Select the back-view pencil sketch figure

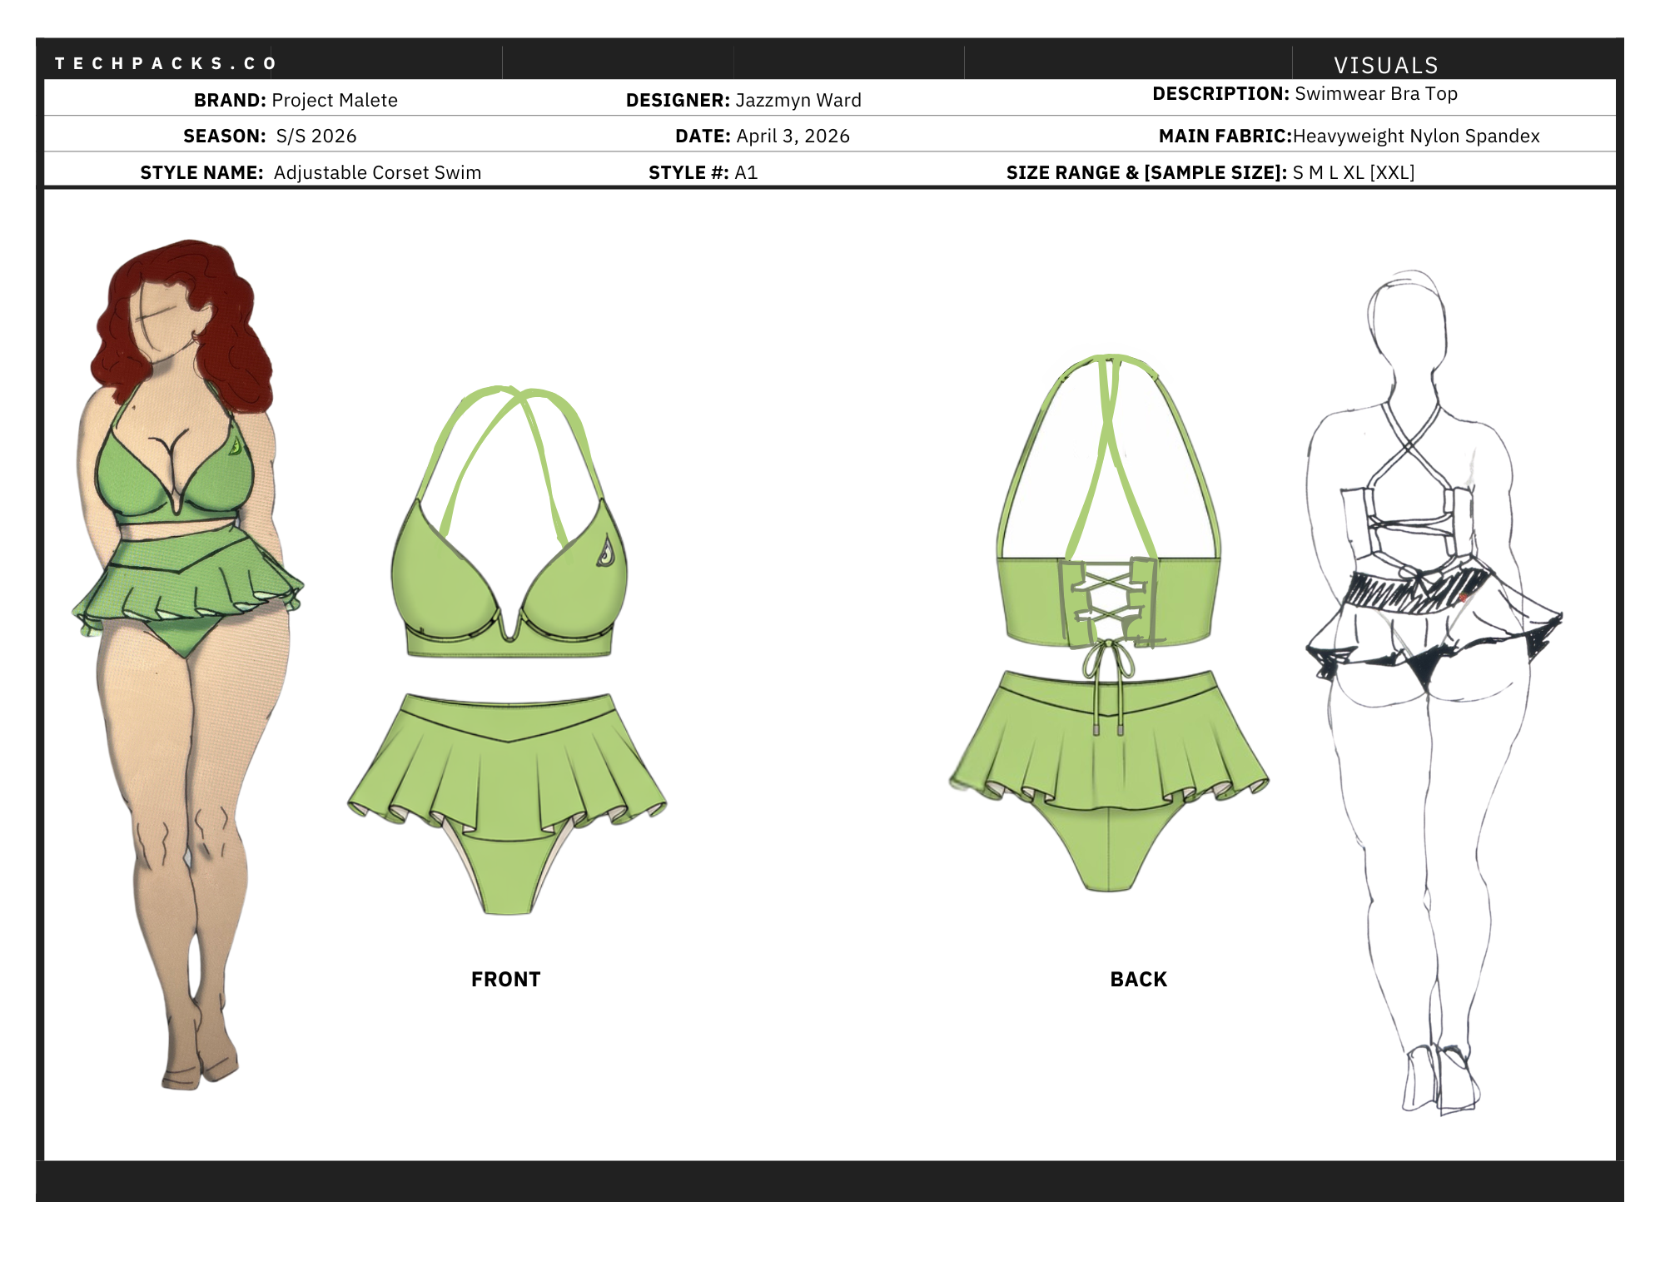click(1434, 691)
